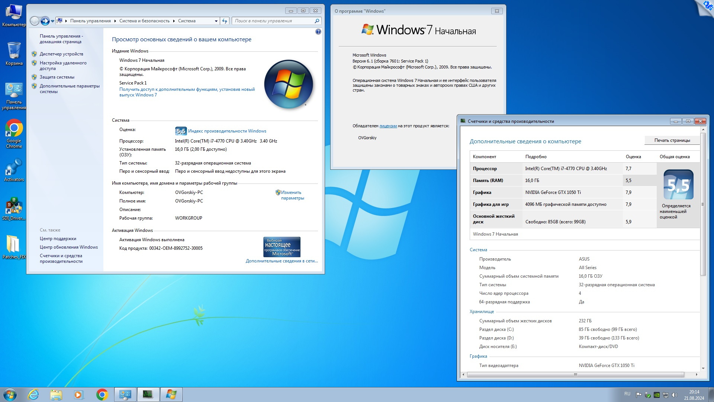Image resolution: width=714 pixels, height=402 pixels.
Task: Click the horizontal scrollbar in performance window
Action: [x=575, y=375]
